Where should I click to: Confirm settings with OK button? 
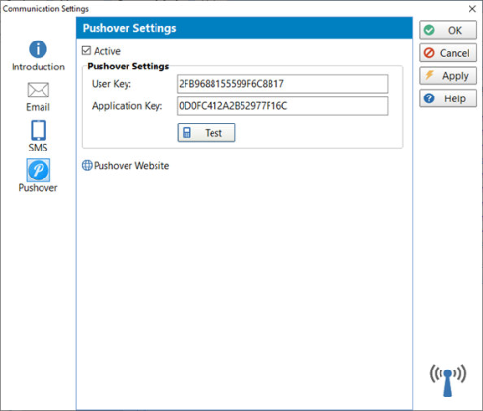(448, 30)
